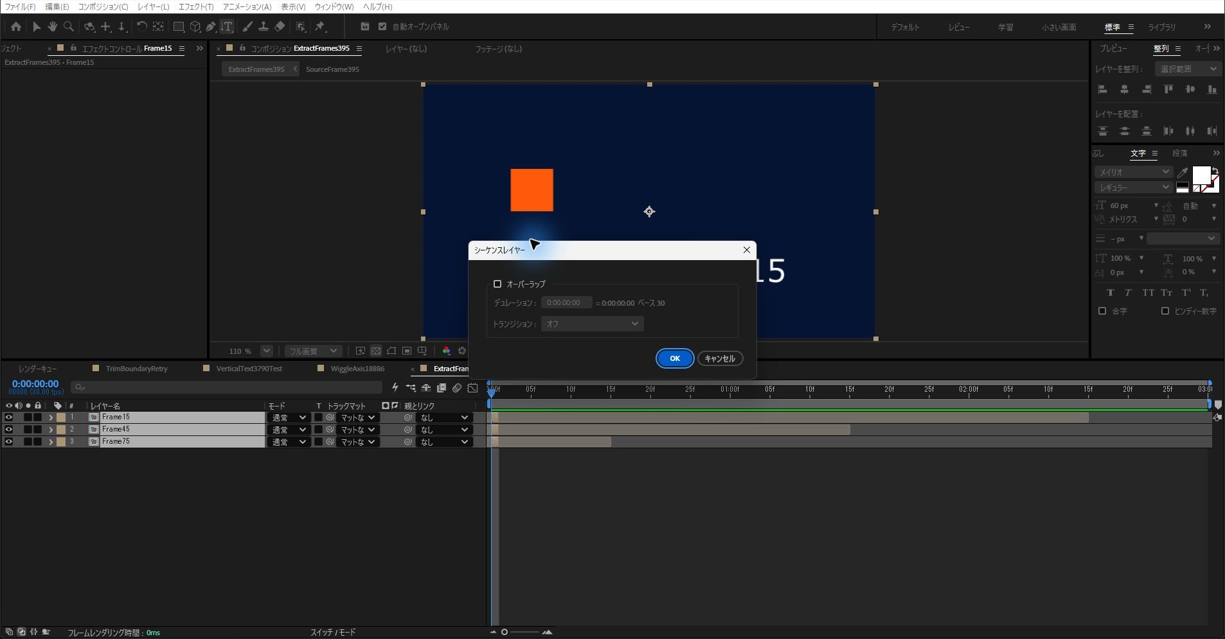Click the timeline layer search field

click(226, 387)
